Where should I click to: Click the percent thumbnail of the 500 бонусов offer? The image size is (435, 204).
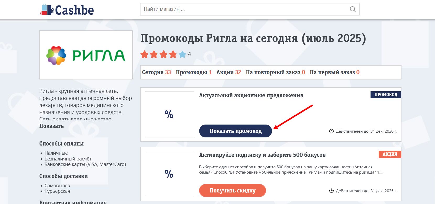(169, 174)
